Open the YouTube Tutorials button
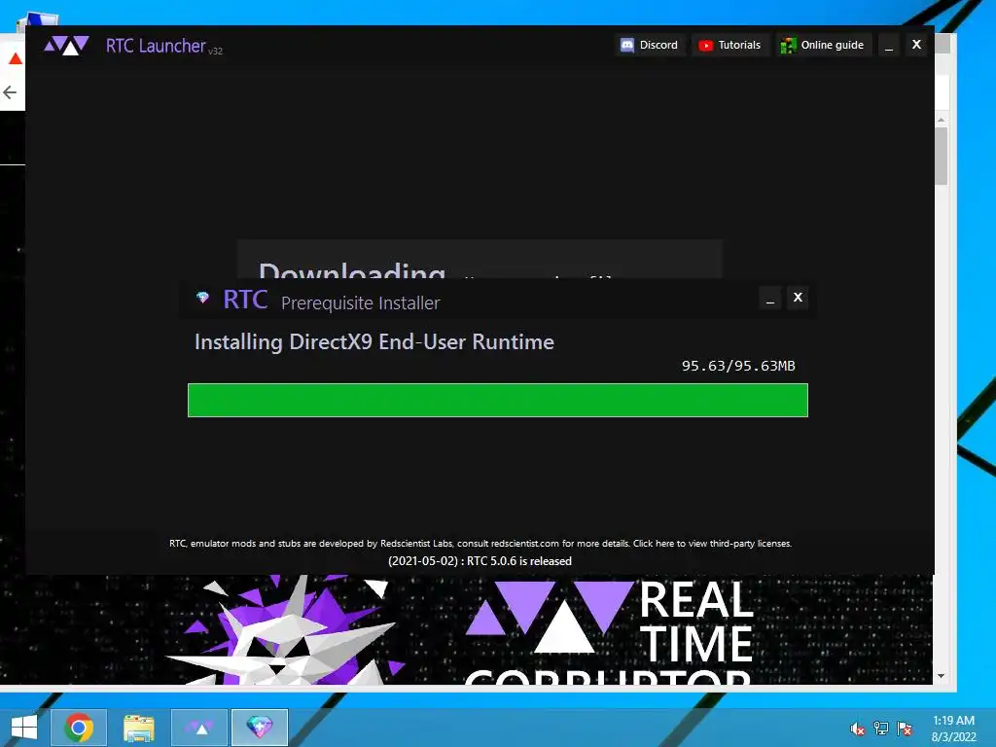 tap(729, 45)
